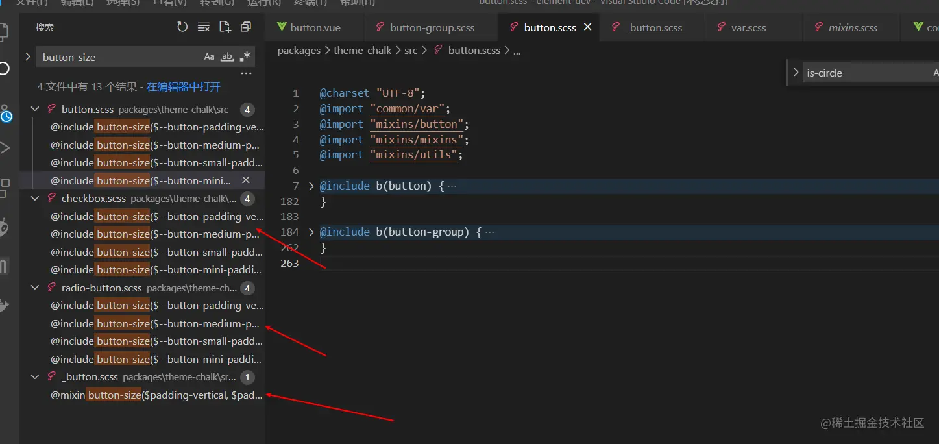939x444 pixels.
Task: Click the src breadcrumb
Action: 411,50
